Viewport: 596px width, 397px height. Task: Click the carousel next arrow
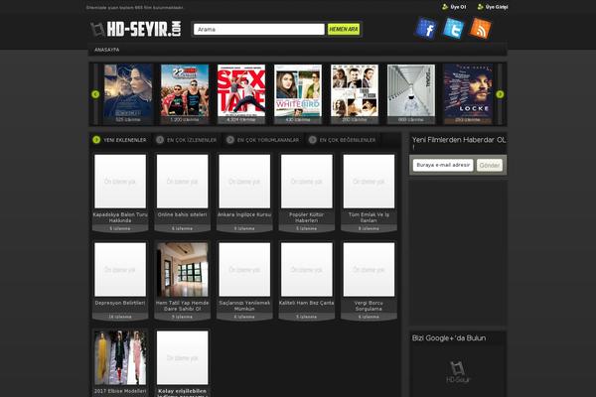tap(500, 94)
